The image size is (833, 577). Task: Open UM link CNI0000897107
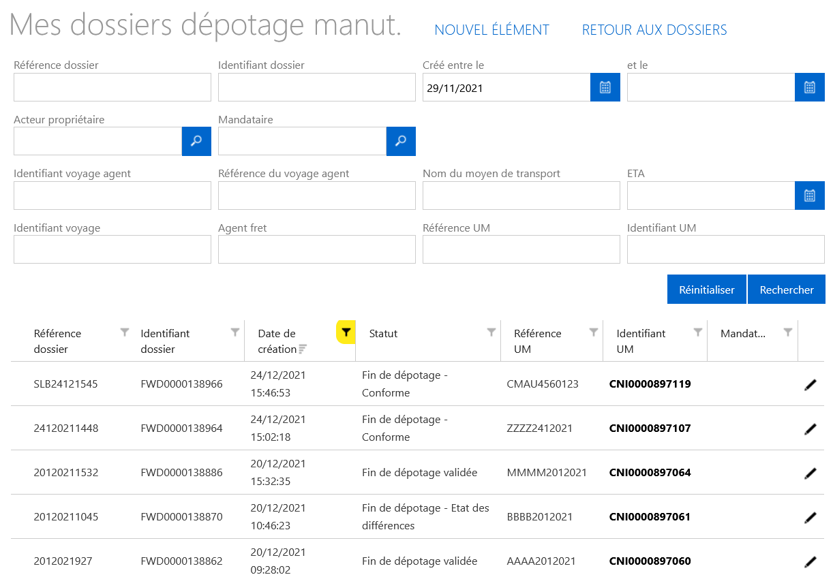click(650, 428)
